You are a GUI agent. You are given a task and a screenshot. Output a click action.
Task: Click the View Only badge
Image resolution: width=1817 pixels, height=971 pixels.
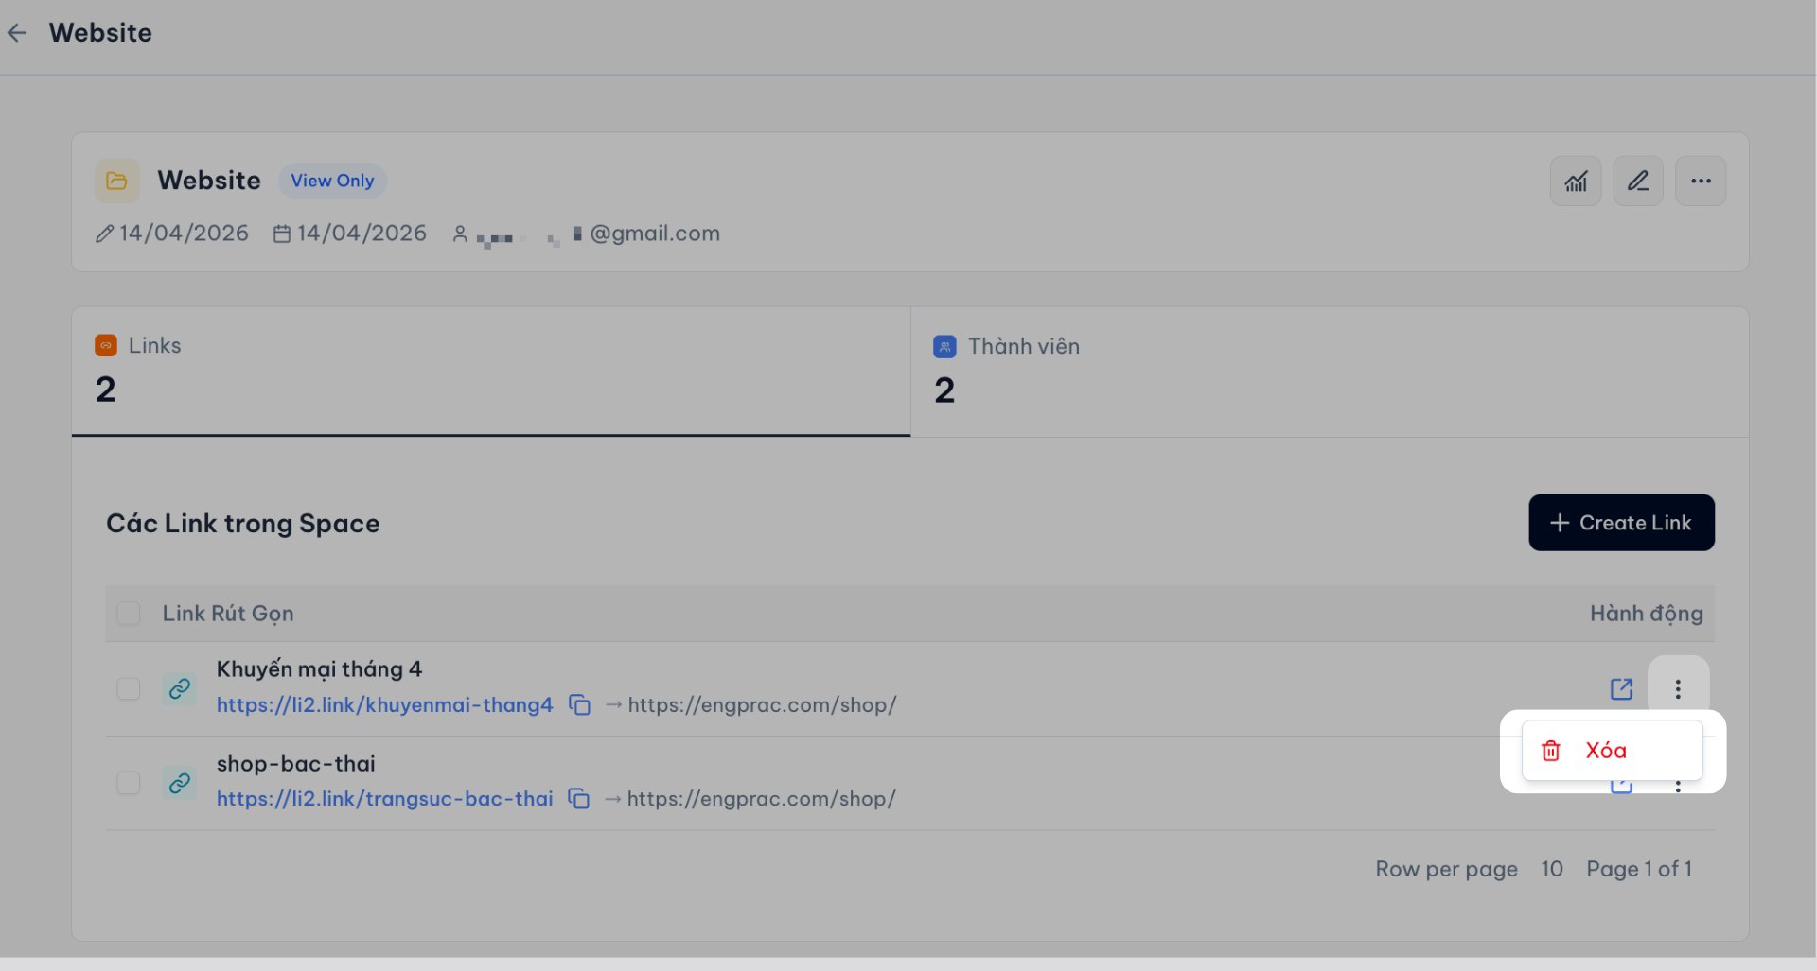pyautogui.click(x=332, y=181)
